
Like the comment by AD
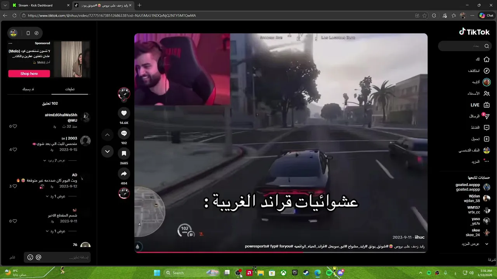coord(14,186)
